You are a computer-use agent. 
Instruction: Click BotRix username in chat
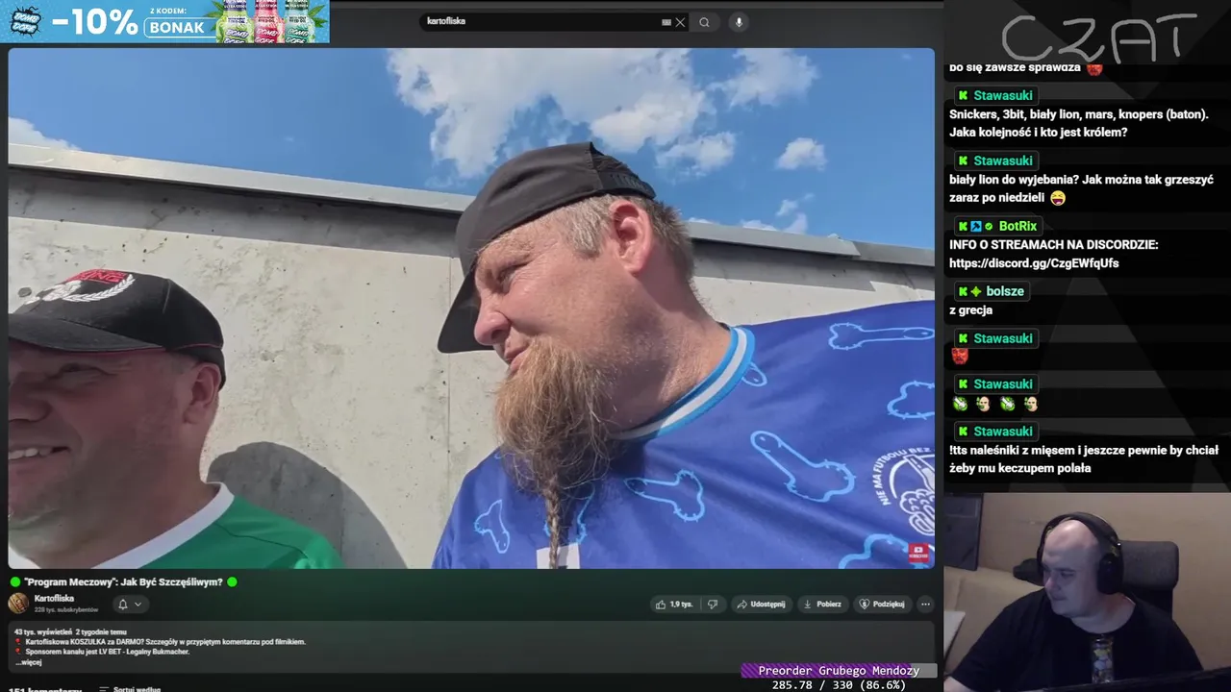(x=1017, y=226)
